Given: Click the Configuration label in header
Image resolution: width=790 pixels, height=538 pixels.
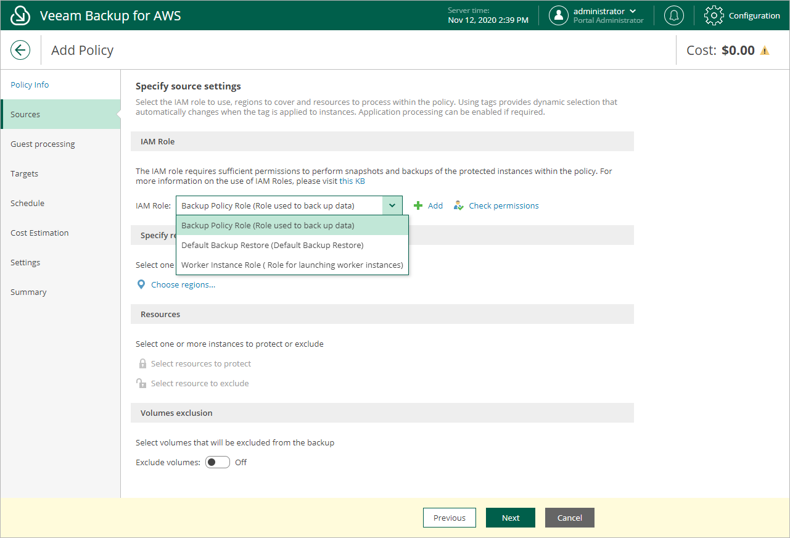Looking at the screenshot, I should click(x=754, y=15).
